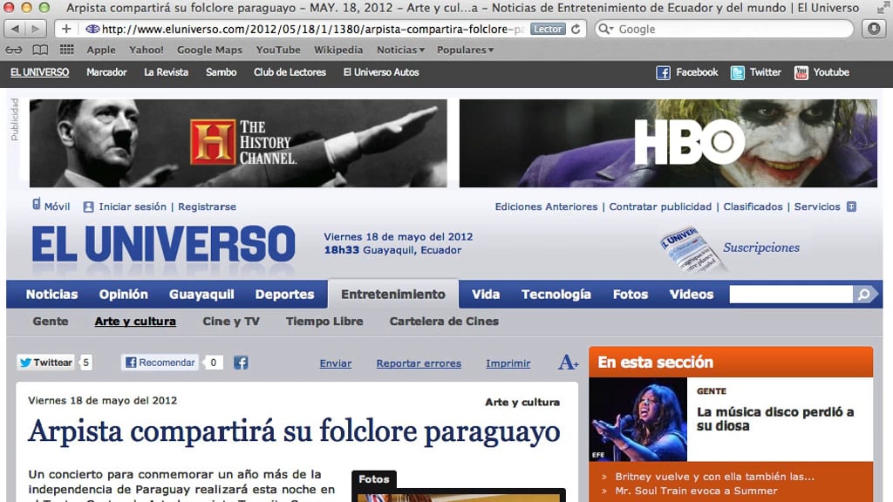Image resolution: width=893 pixels, height=502 pixels.
Task: Click the Contratar publicidad link
Action: (x=660, y=207)
